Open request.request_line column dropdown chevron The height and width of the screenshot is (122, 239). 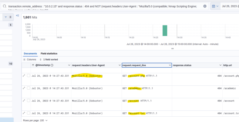point(170,65)
